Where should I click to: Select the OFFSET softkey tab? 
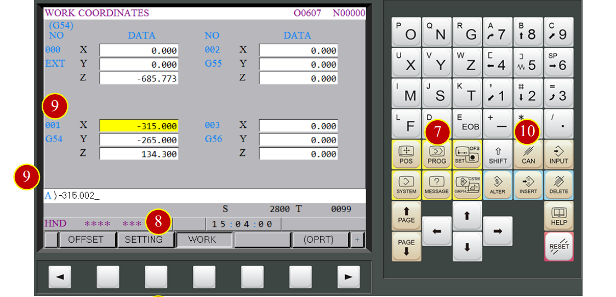(88, 240)
